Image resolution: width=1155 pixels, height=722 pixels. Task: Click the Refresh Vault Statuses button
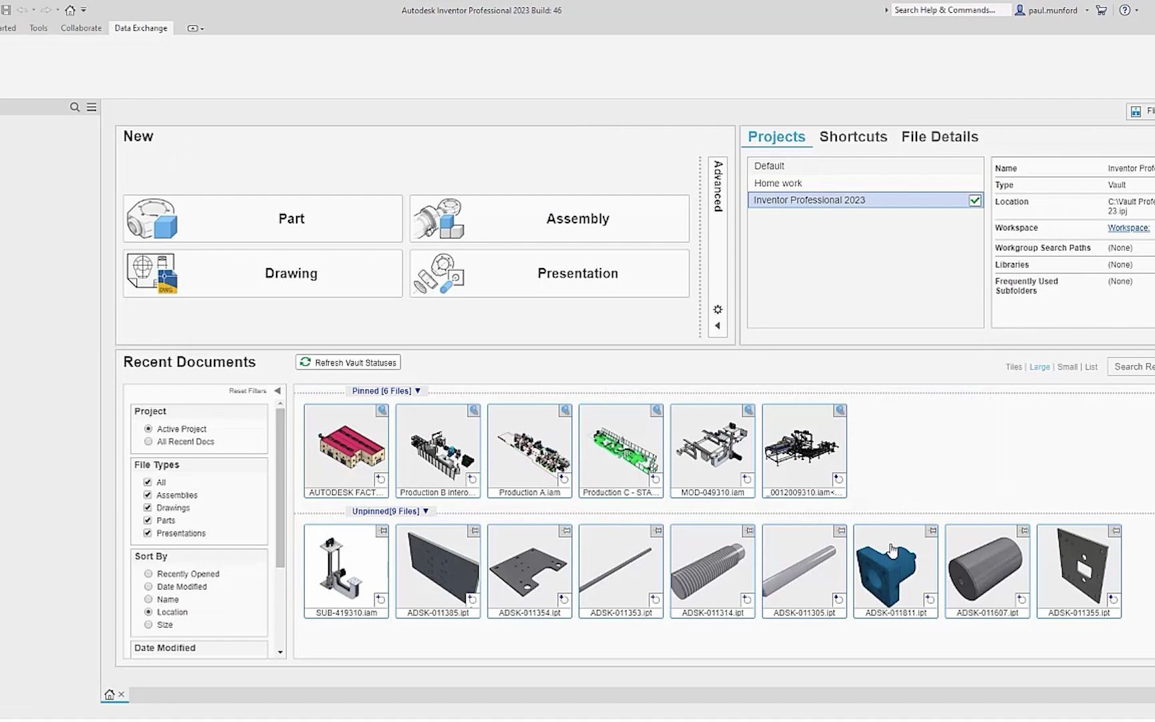coord(348,362)
